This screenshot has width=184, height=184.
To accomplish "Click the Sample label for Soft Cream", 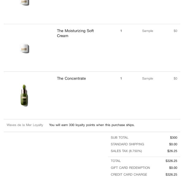I will coord(148,31).
